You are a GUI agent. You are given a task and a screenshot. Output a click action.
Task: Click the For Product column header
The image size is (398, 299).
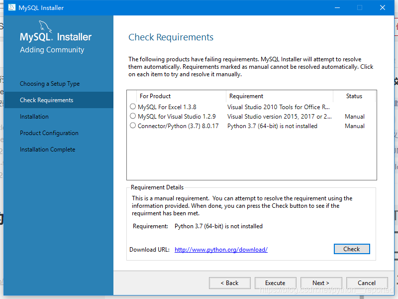coord(181,96)
